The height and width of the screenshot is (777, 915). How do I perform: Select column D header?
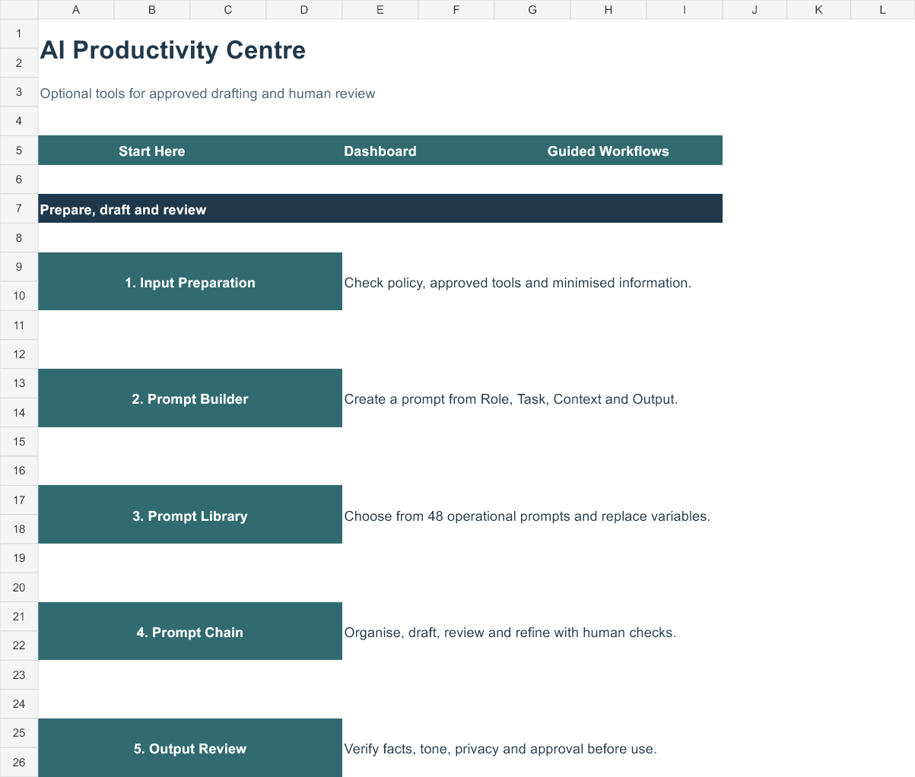pyautogui.click(x=304, y=10)
